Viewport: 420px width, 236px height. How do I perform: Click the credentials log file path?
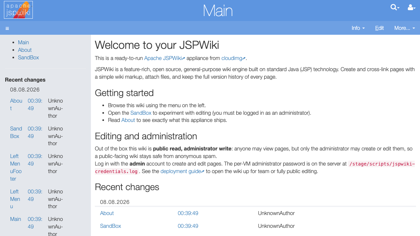coord(255,168)
